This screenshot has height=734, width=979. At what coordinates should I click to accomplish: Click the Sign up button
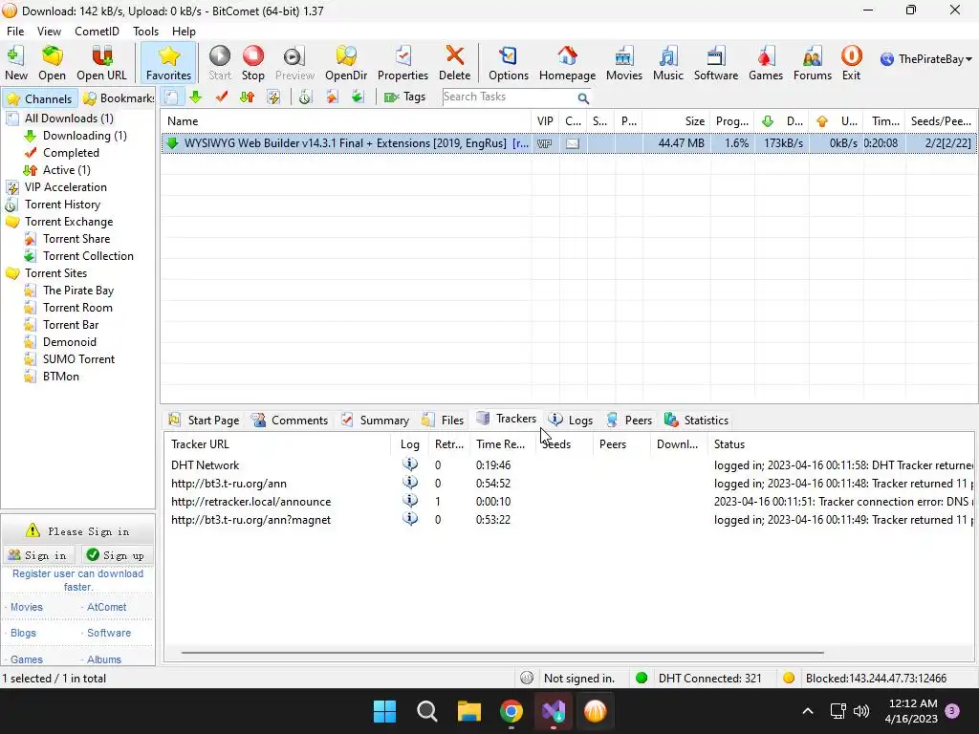point(117,555)
